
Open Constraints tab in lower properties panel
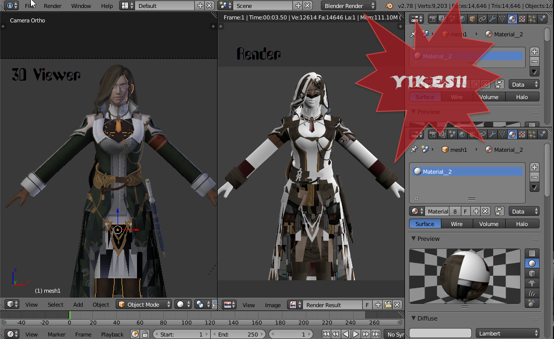point(482,134)
